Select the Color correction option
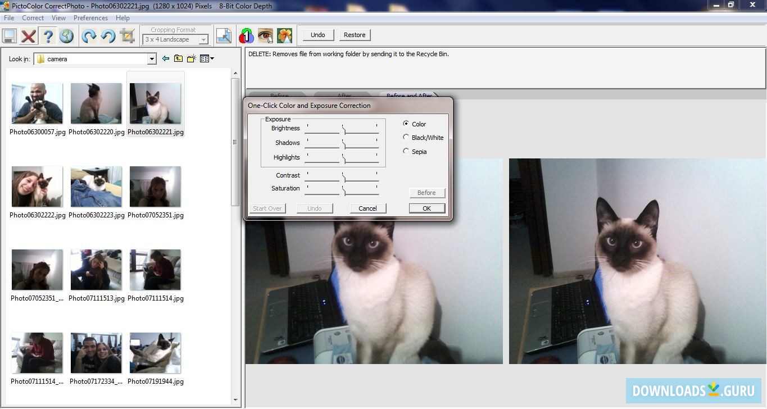The image size is (767, 409). coord(406,124)
